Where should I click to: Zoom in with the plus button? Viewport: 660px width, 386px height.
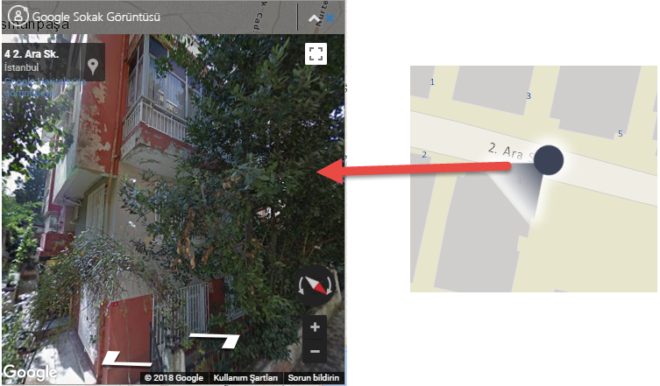315,327
